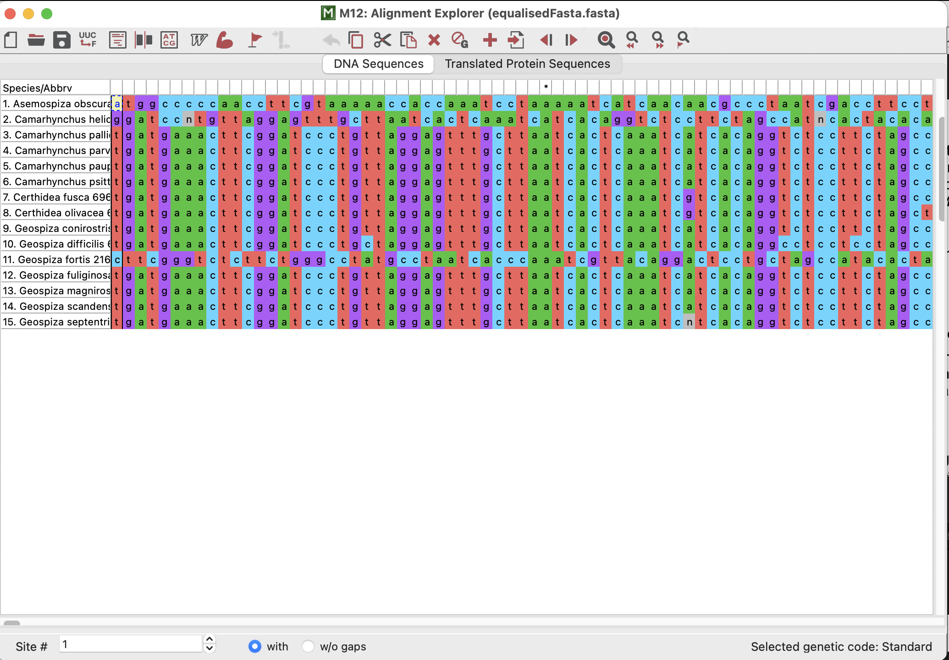
Task: Click the red flag marker icon
Action: pyautogui.click(x=255, y=40)
